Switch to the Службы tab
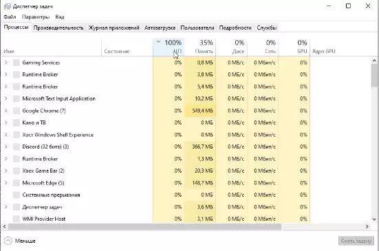 pos(267,28)
